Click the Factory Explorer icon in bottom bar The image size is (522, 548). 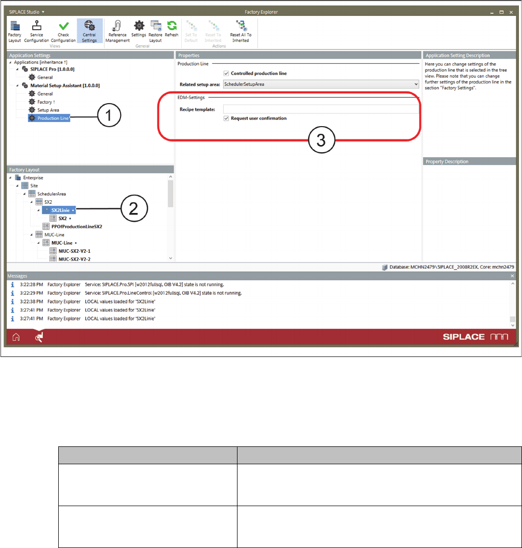(x=39, y=337)
